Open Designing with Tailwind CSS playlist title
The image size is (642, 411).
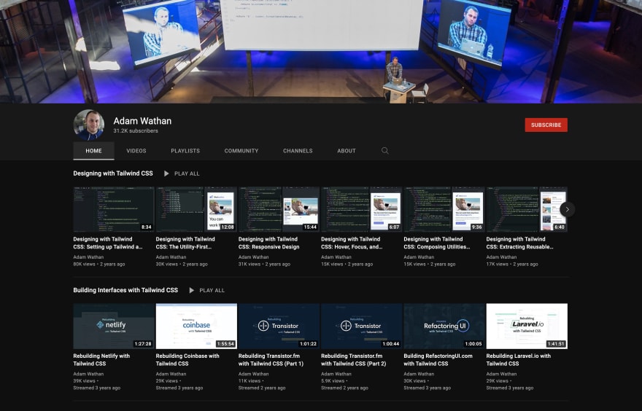[113, 173]
